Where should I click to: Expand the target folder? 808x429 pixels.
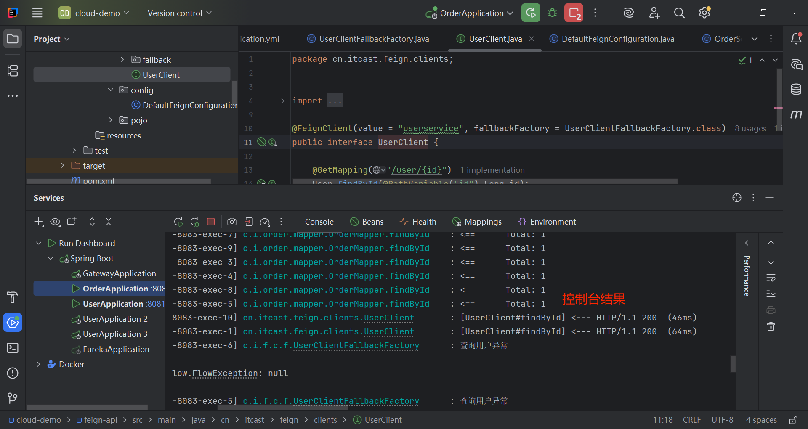click(x=63, y=165)
